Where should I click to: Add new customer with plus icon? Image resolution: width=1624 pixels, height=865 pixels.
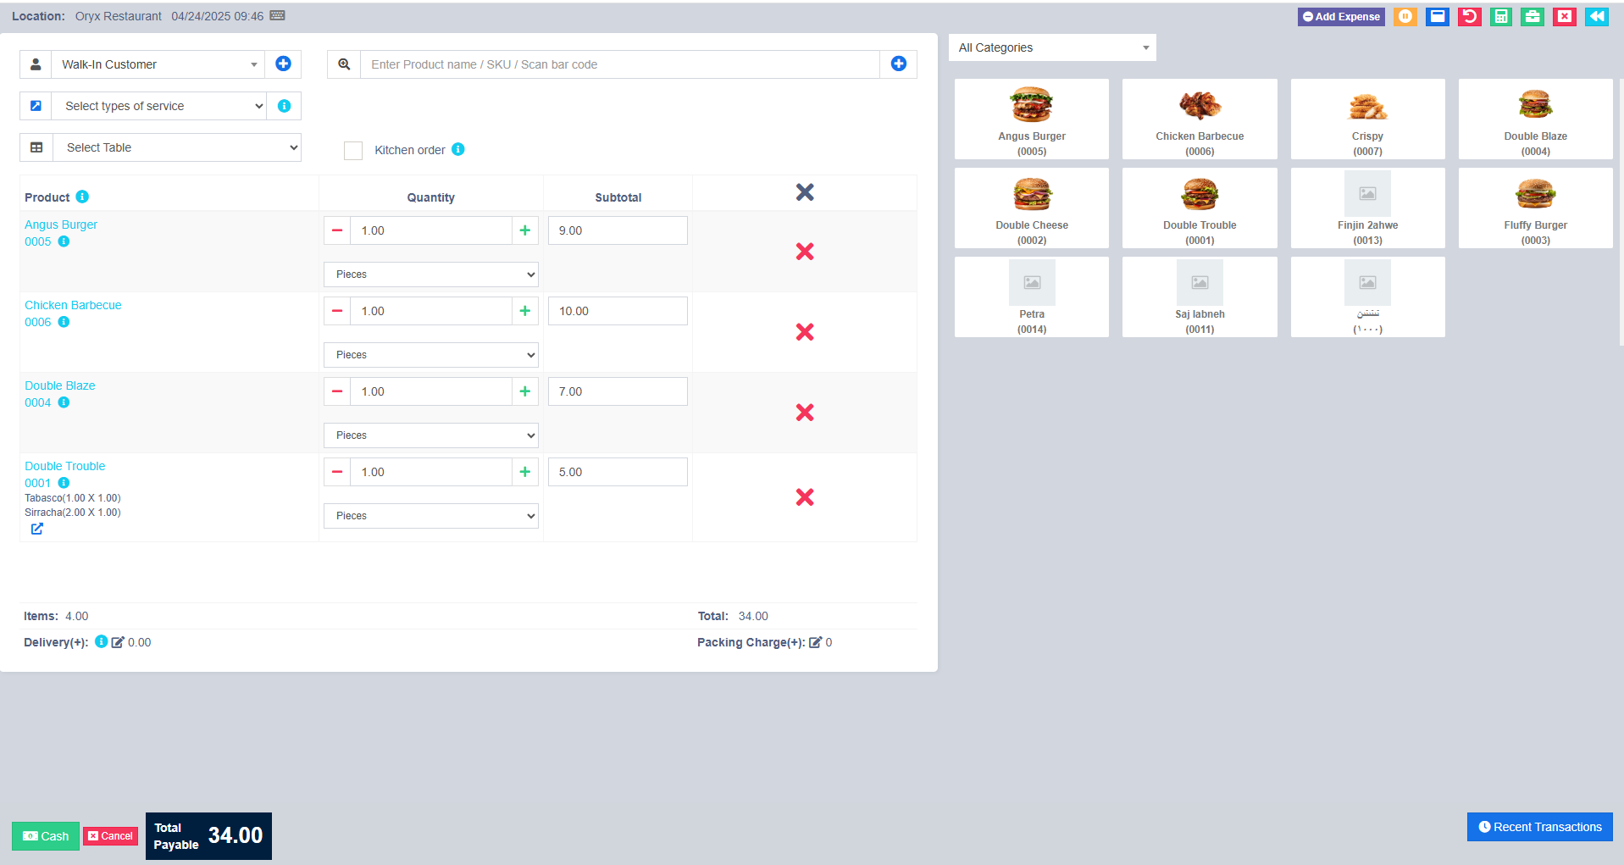(283, 64)
